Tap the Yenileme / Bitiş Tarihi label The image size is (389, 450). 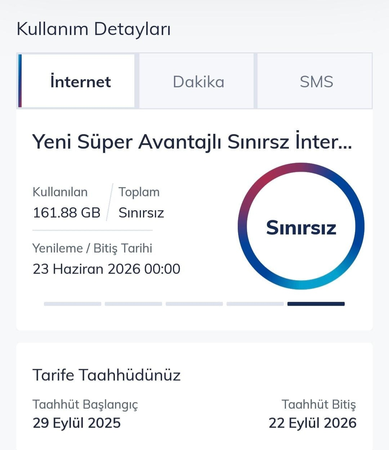[x=92, y=248]
